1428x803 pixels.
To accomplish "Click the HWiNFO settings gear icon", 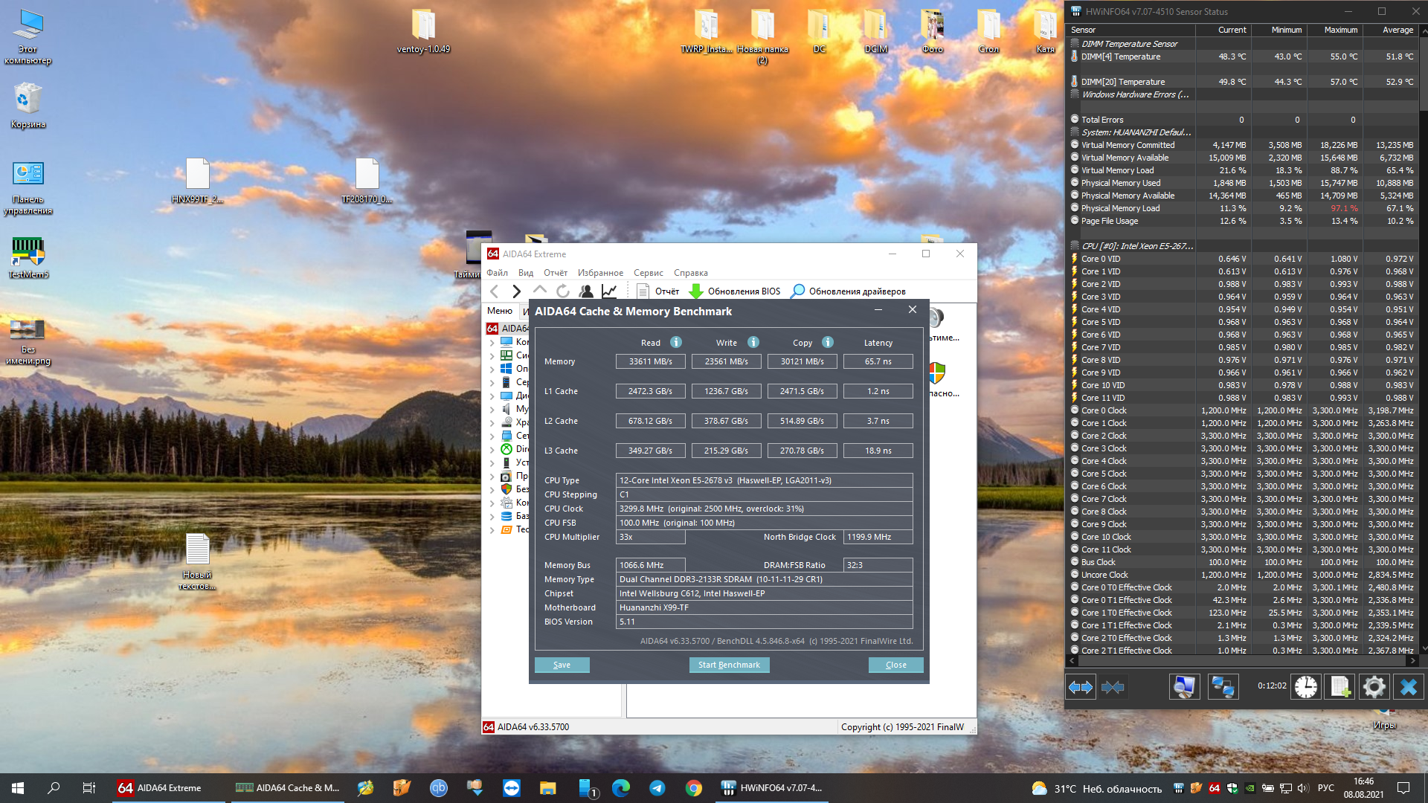I will coord(1374,687).
